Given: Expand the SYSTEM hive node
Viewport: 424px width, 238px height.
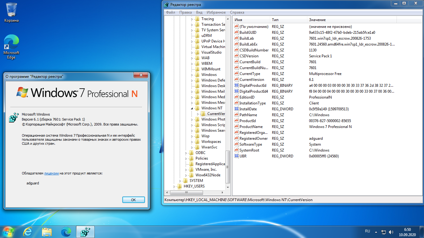Looking at the screenshot, I should point(180,181).
